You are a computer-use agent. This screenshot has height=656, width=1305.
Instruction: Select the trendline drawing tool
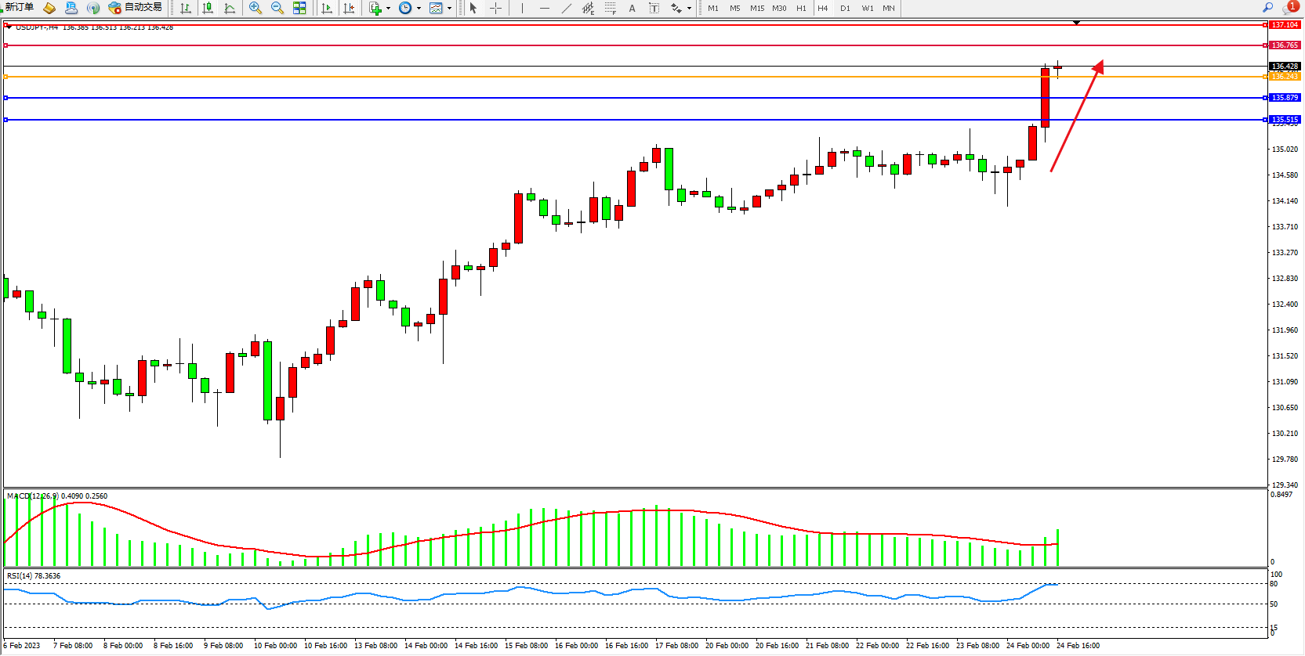point(567,8)
